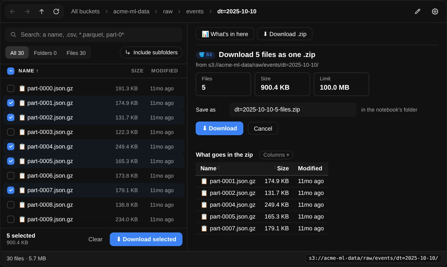Select the part-0003.json.gz checkbox
The width and height of the screenshot is (447, 267).
tap(11, 132)
